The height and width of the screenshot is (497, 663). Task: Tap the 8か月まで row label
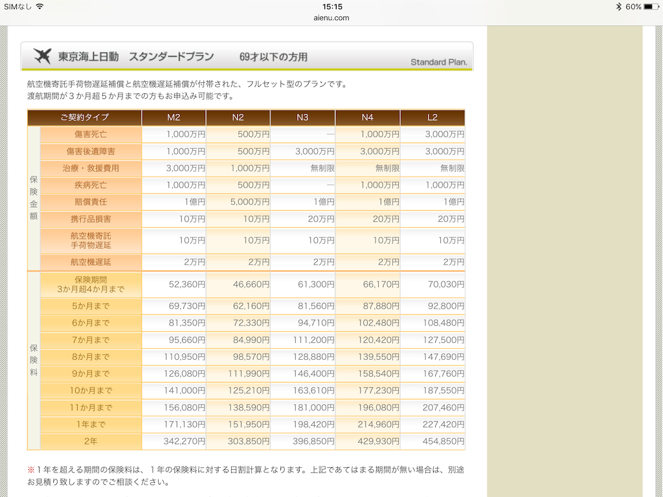pyautogui.click(x=91, y=357)
